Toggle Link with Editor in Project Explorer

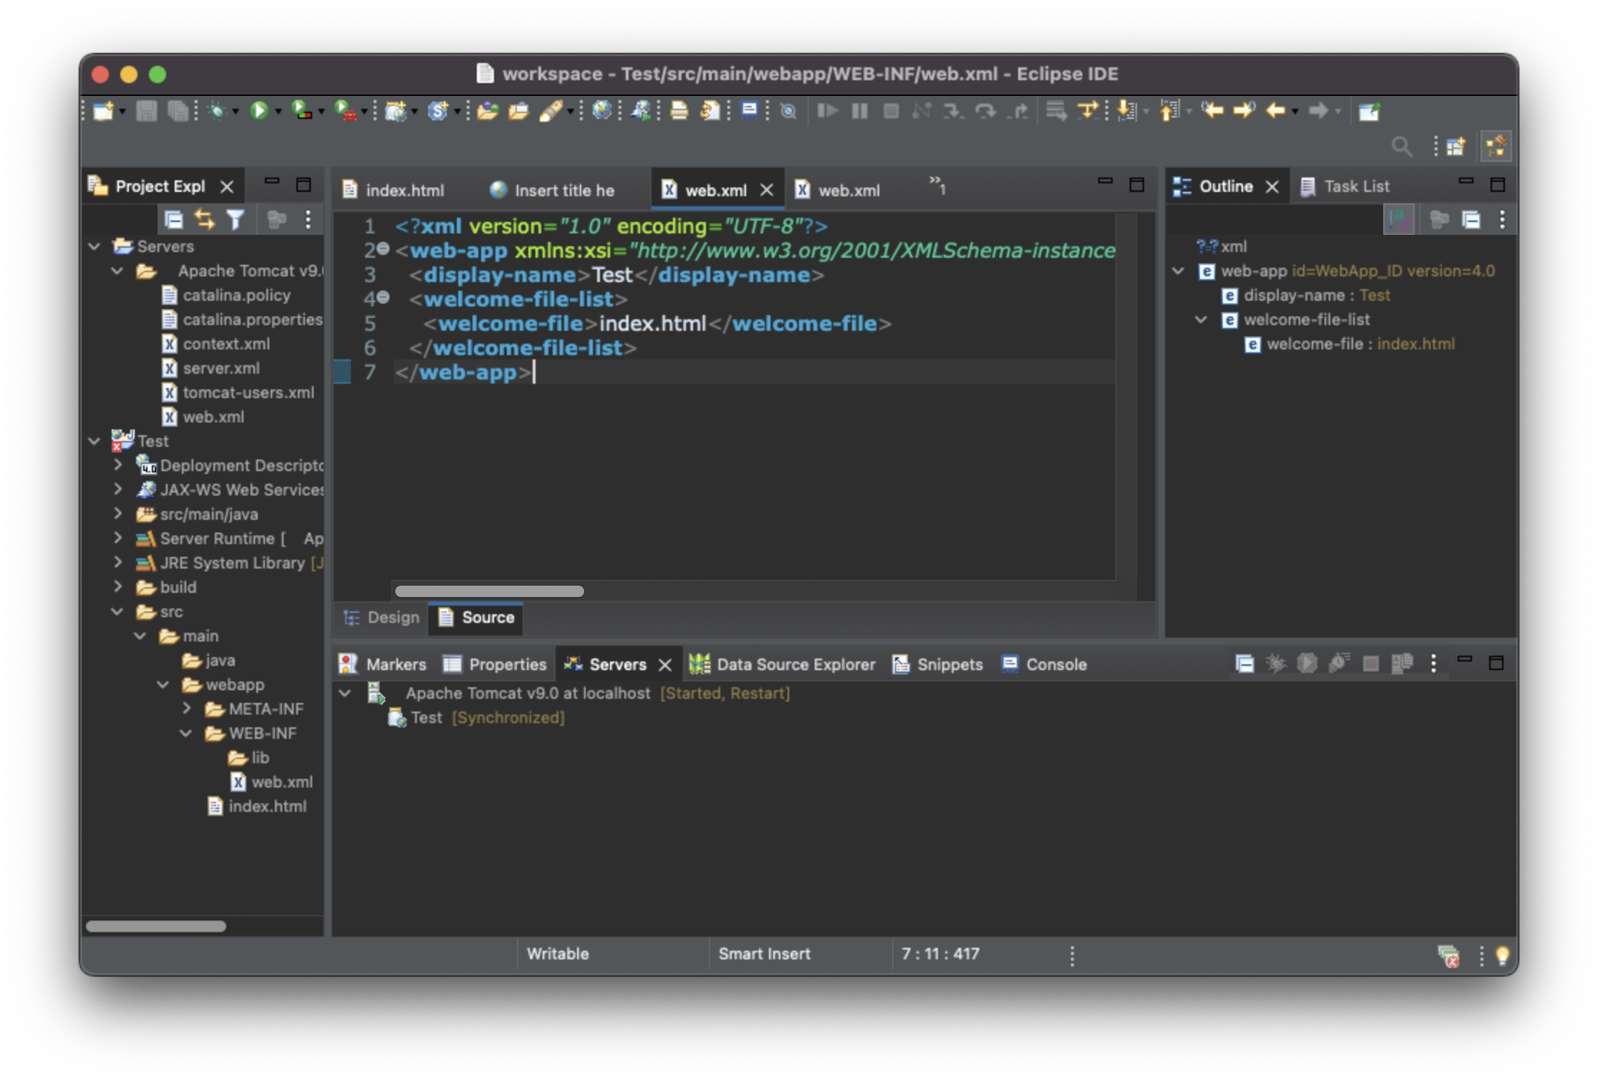[x=205, y=220]
